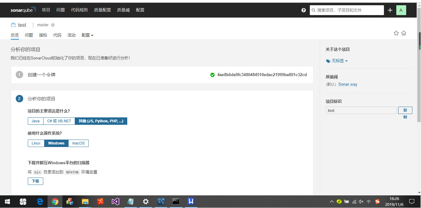Click the home icon to set homepage
This screenshot has width=421, height=208.
point(404,33)
